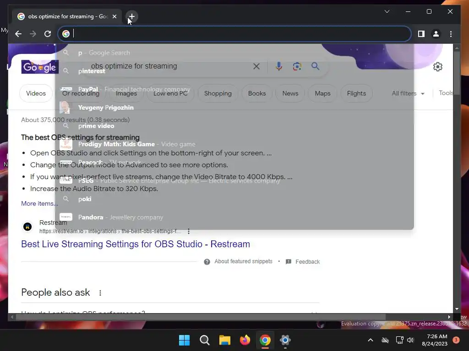Image resolution: width=469 pixels, height=351 pixels.
Task: Open clock and date 7:26 AM
Action: (x=435, y=340)
